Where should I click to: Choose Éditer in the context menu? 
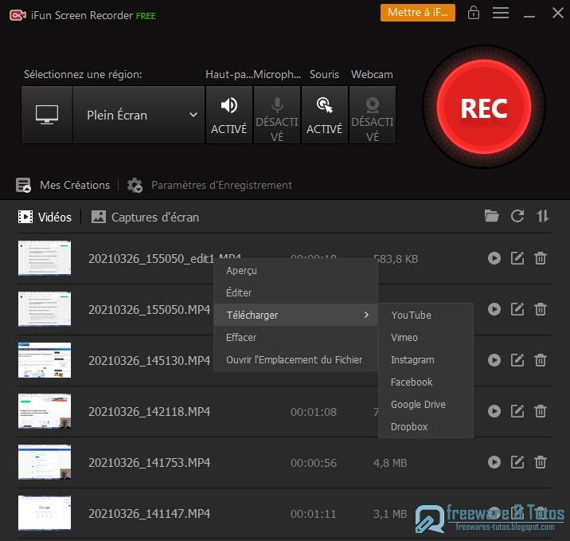[296, 293]
